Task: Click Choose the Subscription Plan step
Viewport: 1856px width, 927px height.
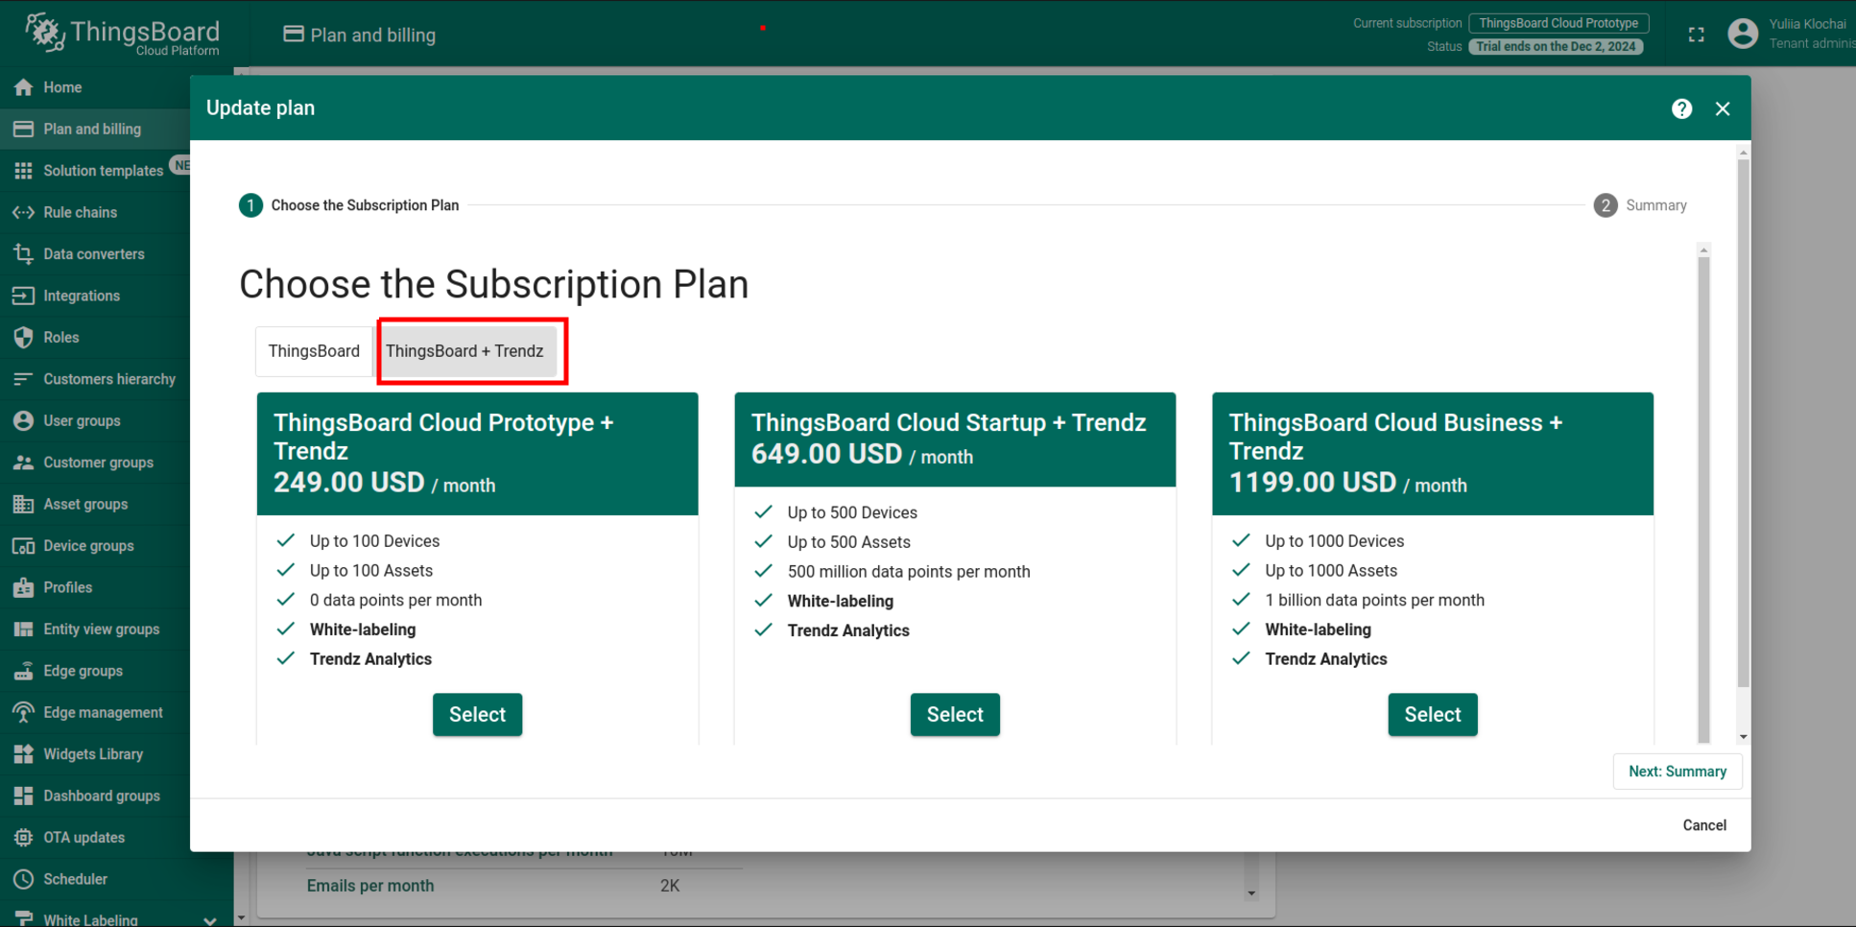Action: [349, 205]
